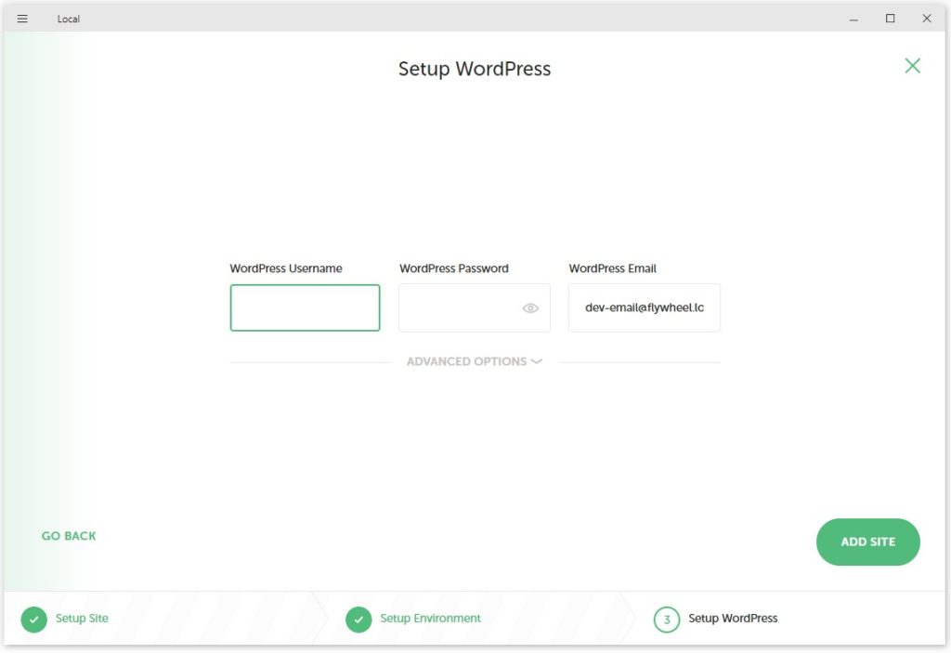Click the WordPress Username field label
This screenshot has width=951, height=653.
click(x=286, y=268)
